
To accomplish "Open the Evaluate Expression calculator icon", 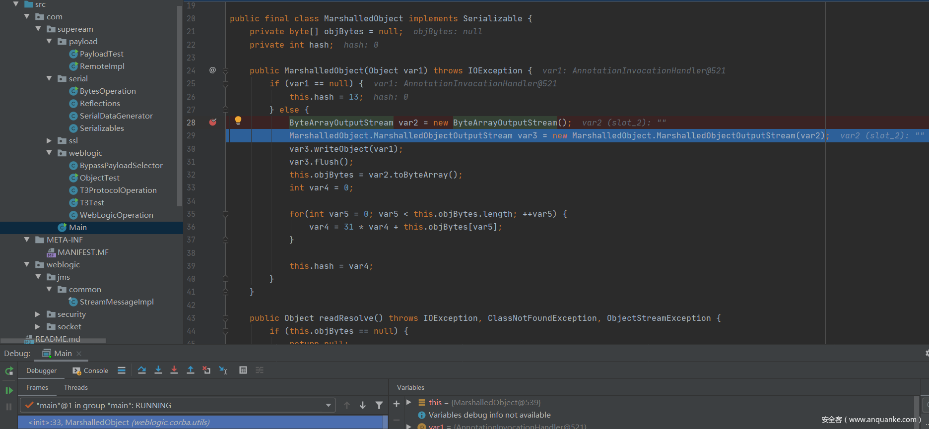I will tap(243, 370).
